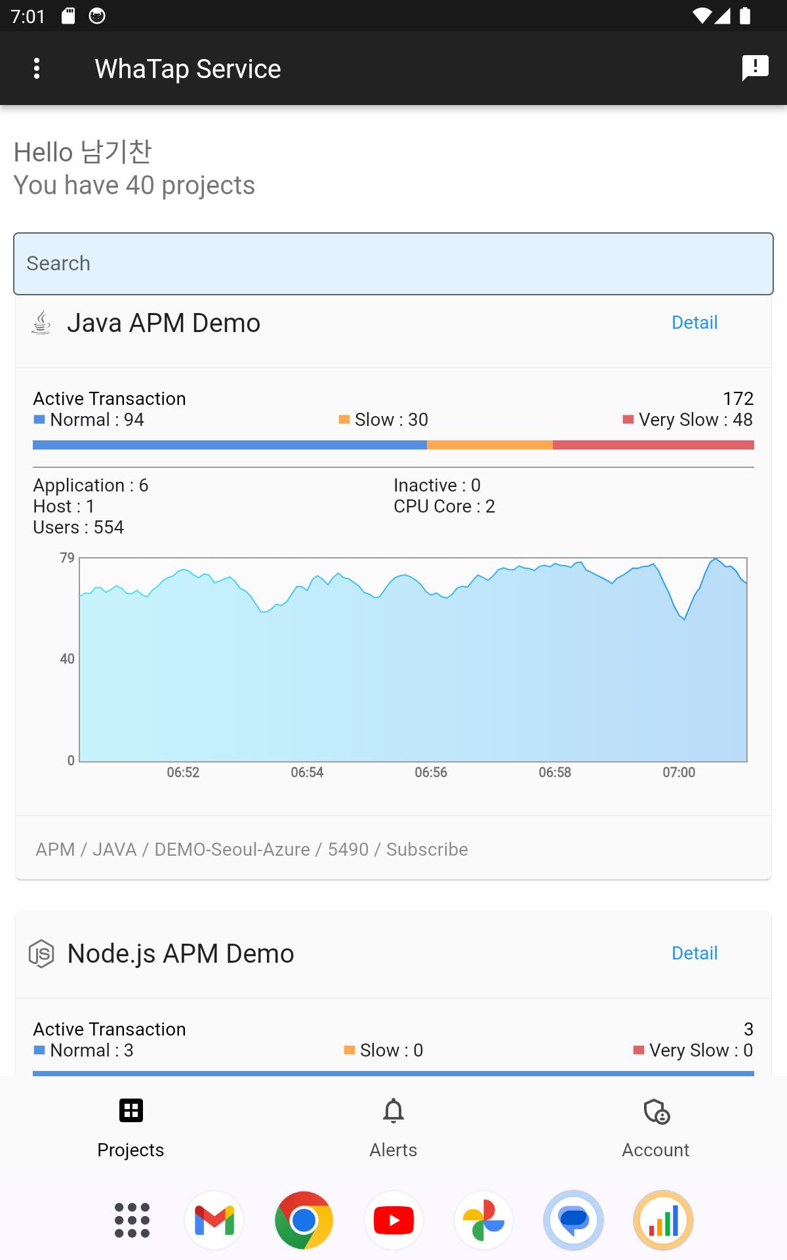Open Detail for Node.js APM Demo
787x1260 pixels.
tap(695, 954)
